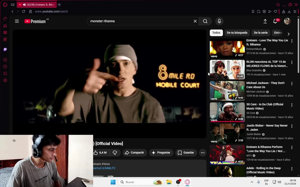This screenshot has width=300, height=187.
Task: Open YouTube hamburger guide menu
Action: (x=17, y=21)
